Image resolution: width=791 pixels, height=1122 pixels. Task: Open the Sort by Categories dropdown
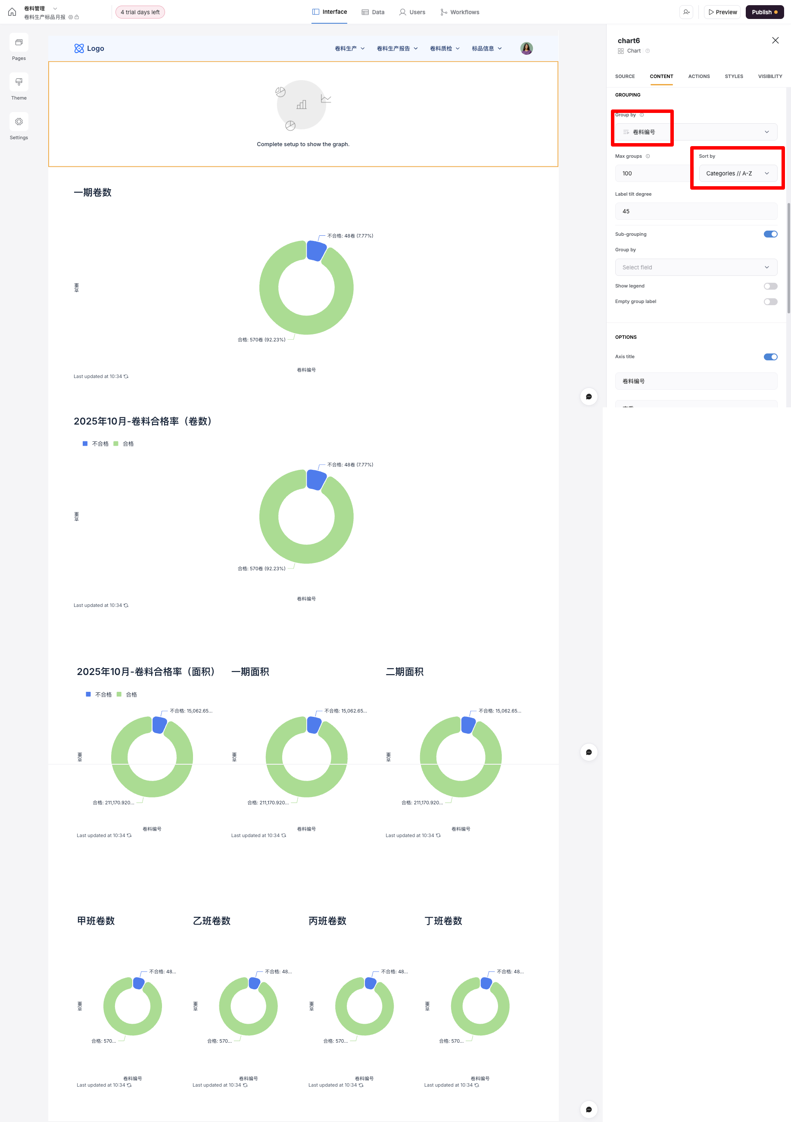(x=737, y=173)
